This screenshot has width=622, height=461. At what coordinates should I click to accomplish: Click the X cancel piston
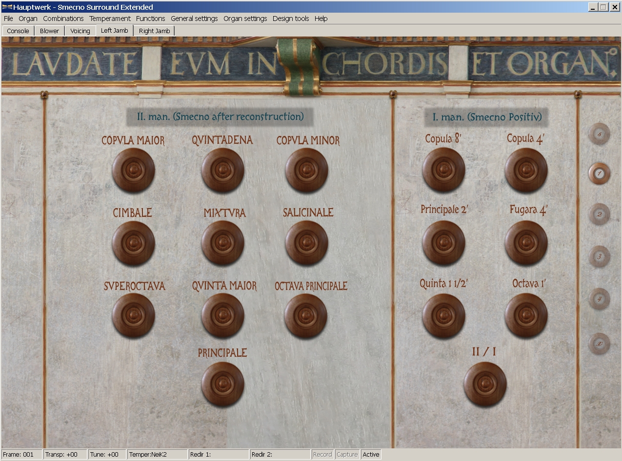click(599, 344)
